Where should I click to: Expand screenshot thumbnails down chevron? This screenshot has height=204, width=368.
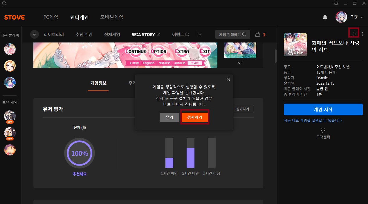(x=240, y=63)
